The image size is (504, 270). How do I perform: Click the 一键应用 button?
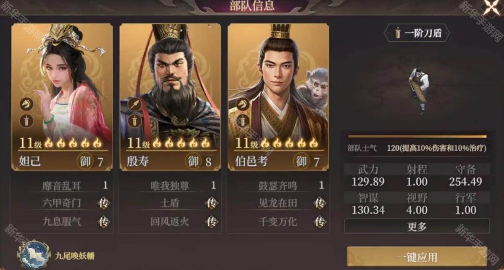click(x=417, y=257)
